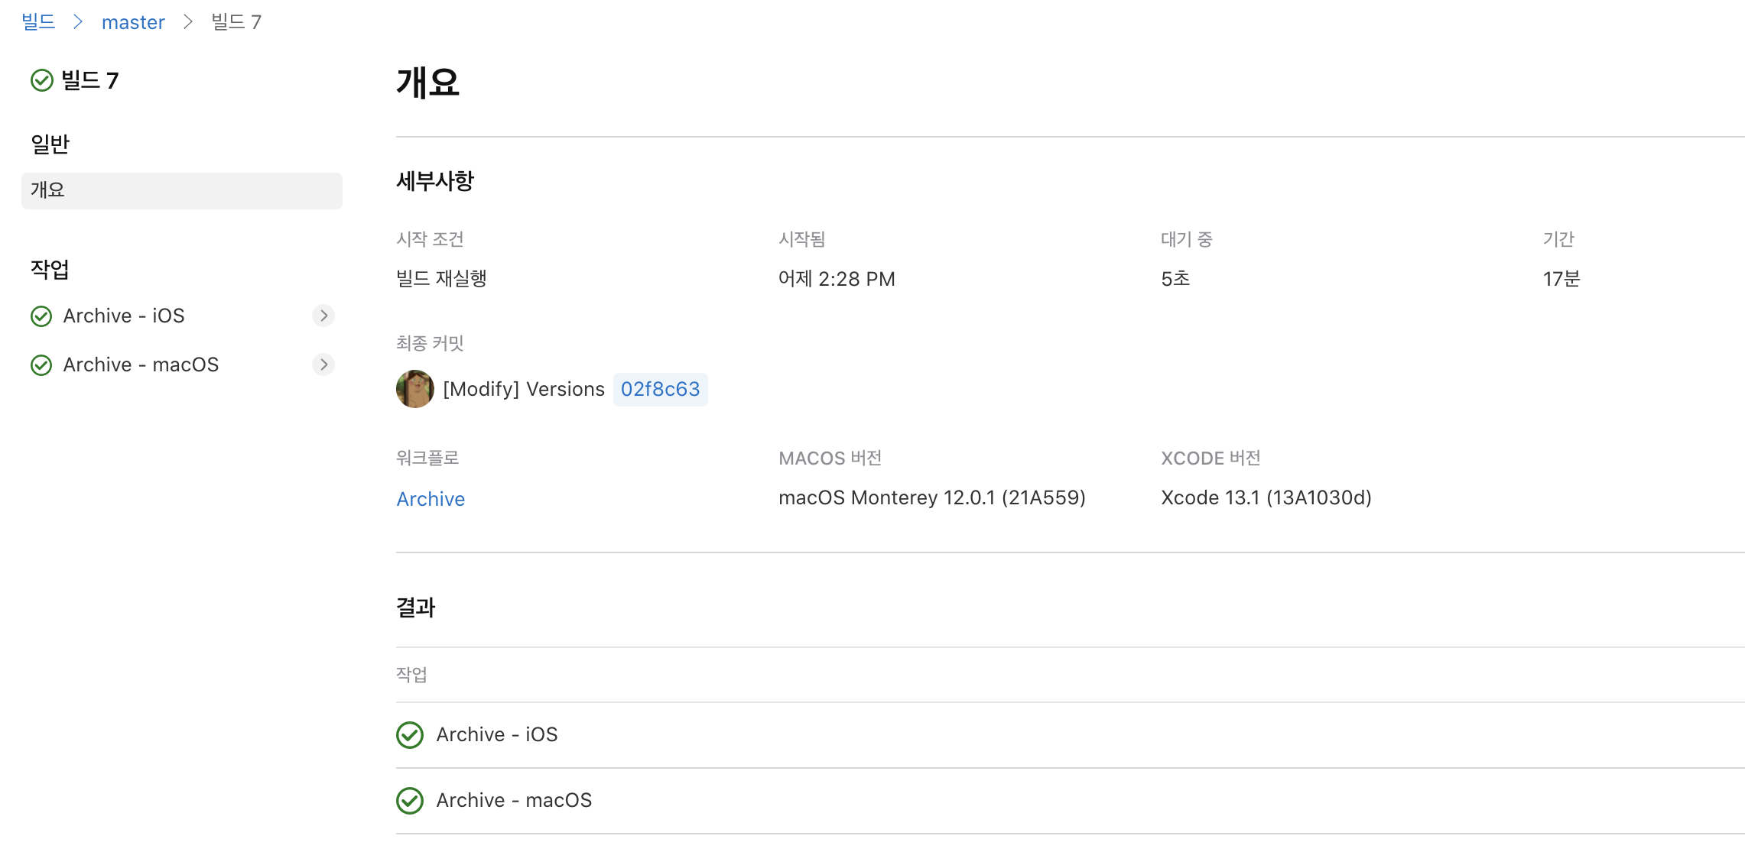Open Archive - iOS action in sidebar
Screen dimensions: 1745x865
124,316
